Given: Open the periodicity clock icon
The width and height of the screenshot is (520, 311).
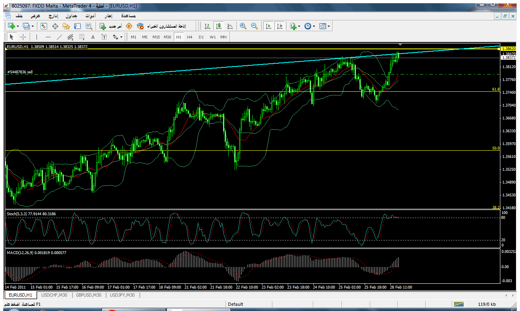Looking at the screenshot, I should tap(308, 26).
